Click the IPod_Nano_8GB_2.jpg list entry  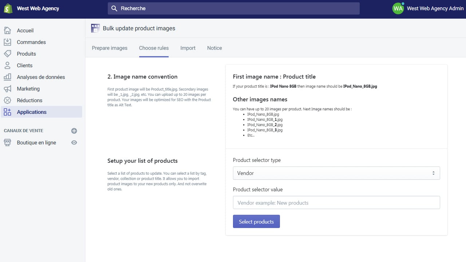(265, 125)
